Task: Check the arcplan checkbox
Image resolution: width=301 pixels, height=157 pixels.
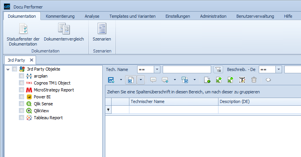Action: click(21, 76)
